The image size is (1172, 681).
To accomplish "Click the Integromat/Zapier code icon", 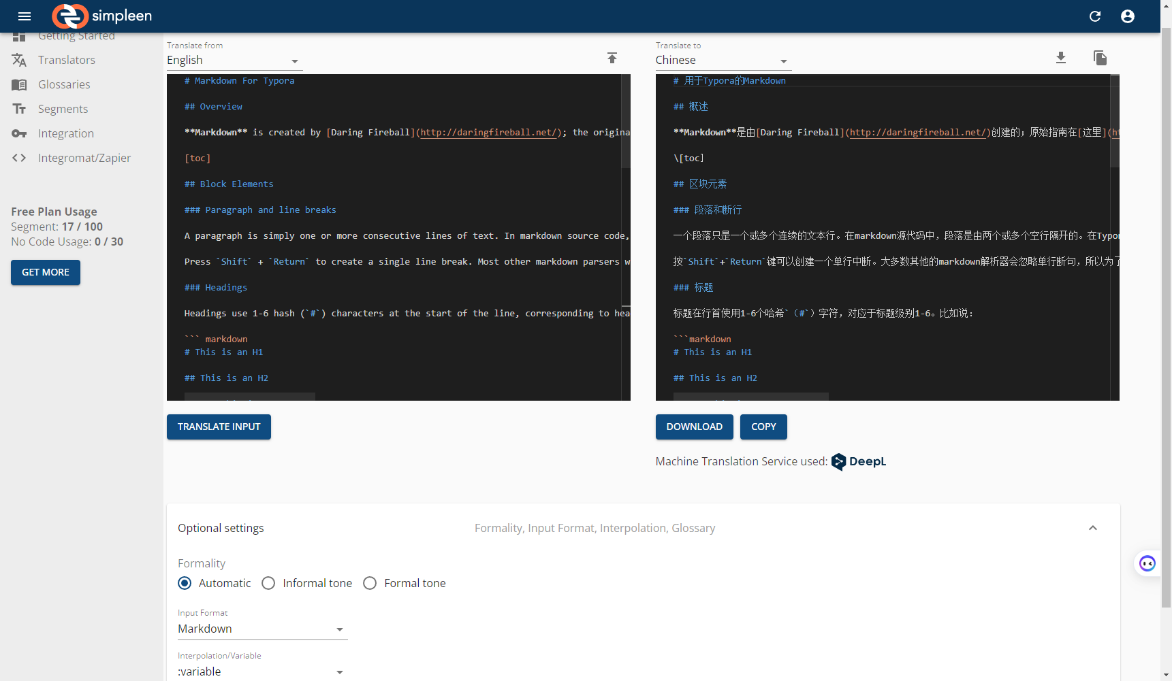I will click(20, 158).
